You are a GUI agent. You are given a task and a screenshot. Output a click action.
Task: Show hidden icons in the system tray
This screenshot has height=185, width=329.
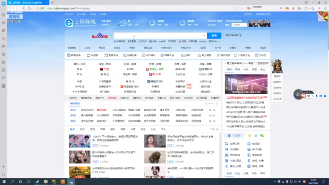(x=275, y=182)
